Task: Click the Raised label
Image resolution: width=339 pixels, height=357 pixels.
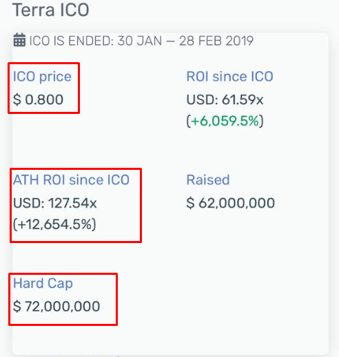Action: pos(208,180)
